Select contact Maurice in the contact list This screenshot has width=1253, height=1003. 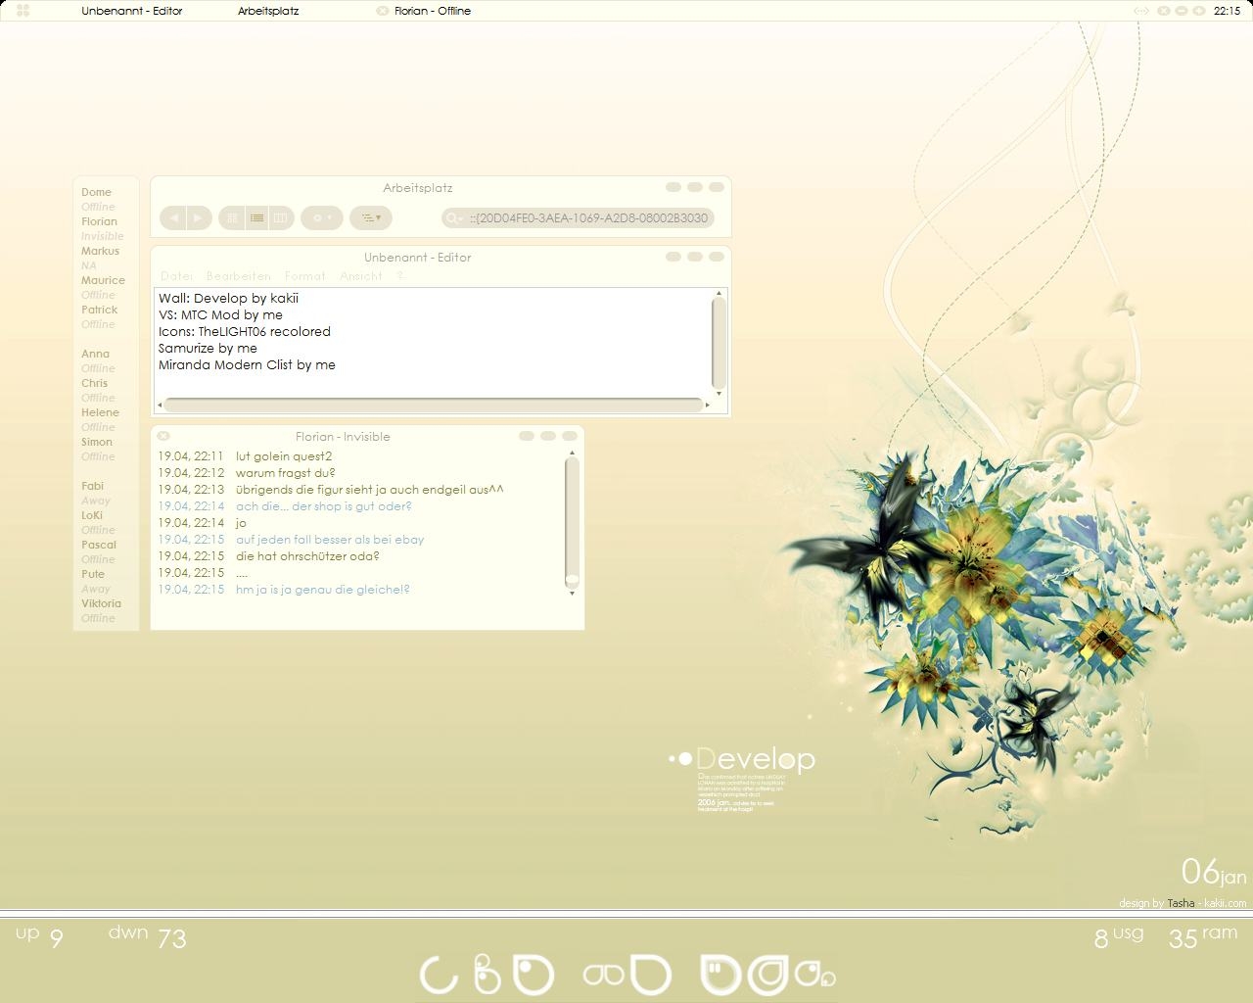(103, 280)
